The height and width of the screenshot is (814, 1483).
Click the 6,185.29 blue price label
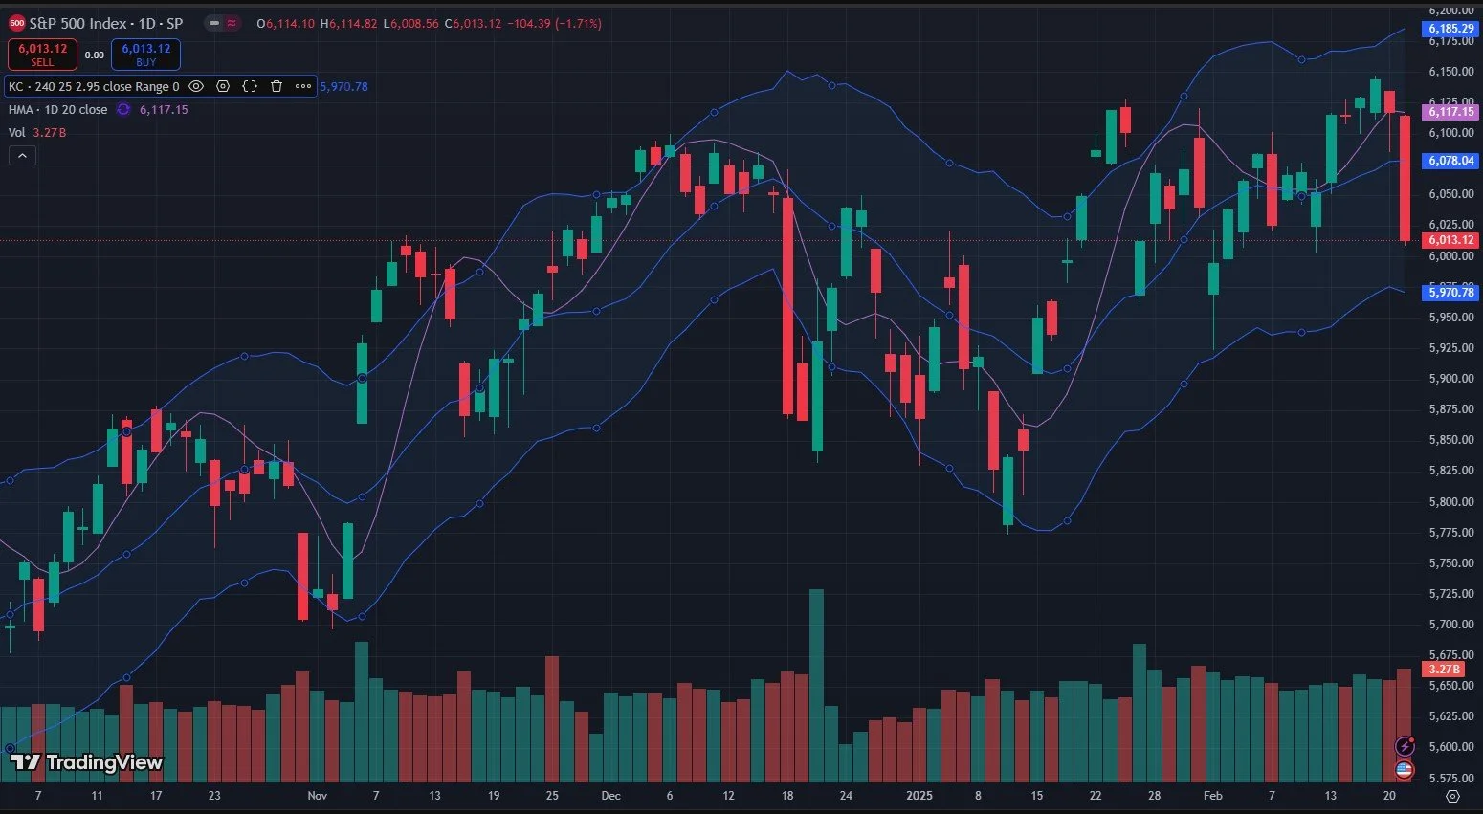coord(1451,29)
